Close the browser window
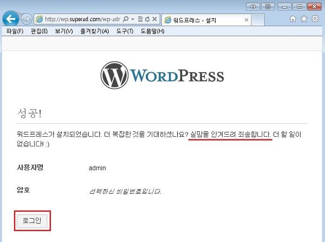Image resolution: width=325 pixels, height=242 pixels. click(314, 7)
